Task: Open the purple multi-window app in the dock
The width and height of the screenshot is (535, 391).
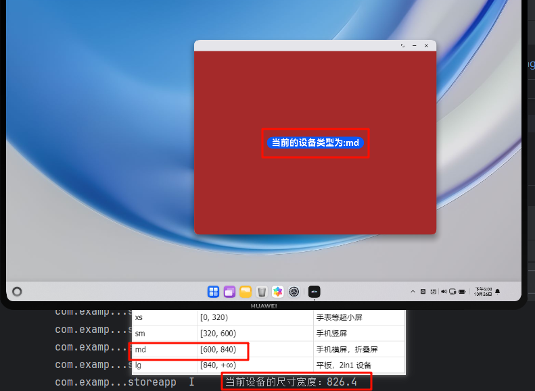Action: pos(229,292)
